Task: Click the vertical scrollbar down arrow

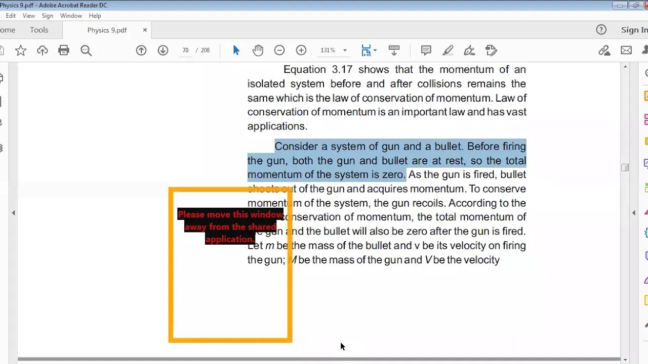Action: pos(625,359)
